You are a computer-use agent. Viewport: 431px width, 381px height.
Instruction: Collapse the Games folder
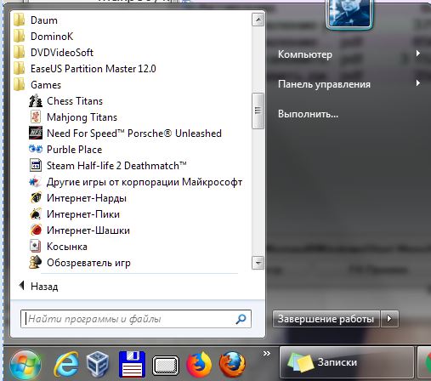[37, 85]
